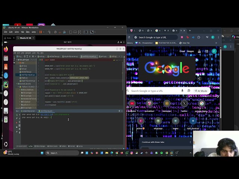Open the Trash icon in Ubuntu dock
This screenshot has width=239, height=179.
pos(6,119)
